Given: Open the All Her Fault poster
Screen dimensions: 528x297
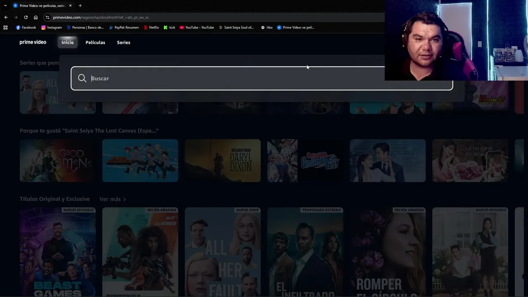Looking at the screenshot, I should pyautogui.click(x=223, y=252).
